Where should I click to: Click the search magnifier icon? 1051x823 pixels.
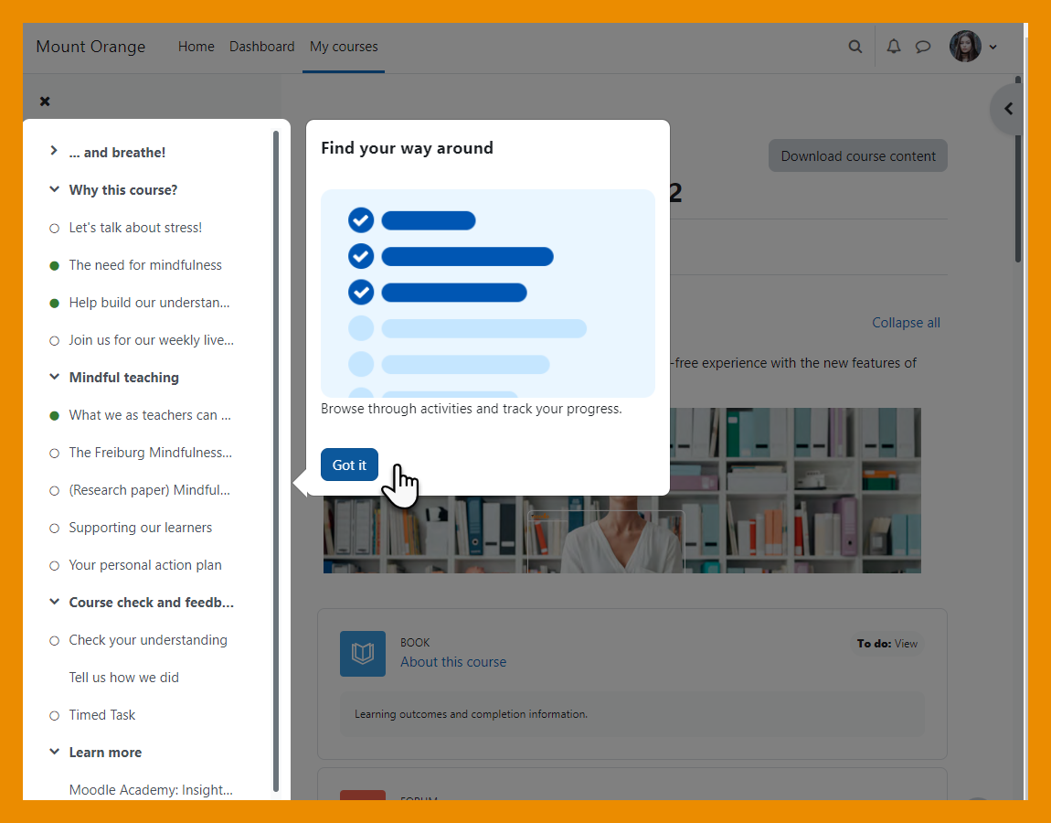(x=855, y=47)
